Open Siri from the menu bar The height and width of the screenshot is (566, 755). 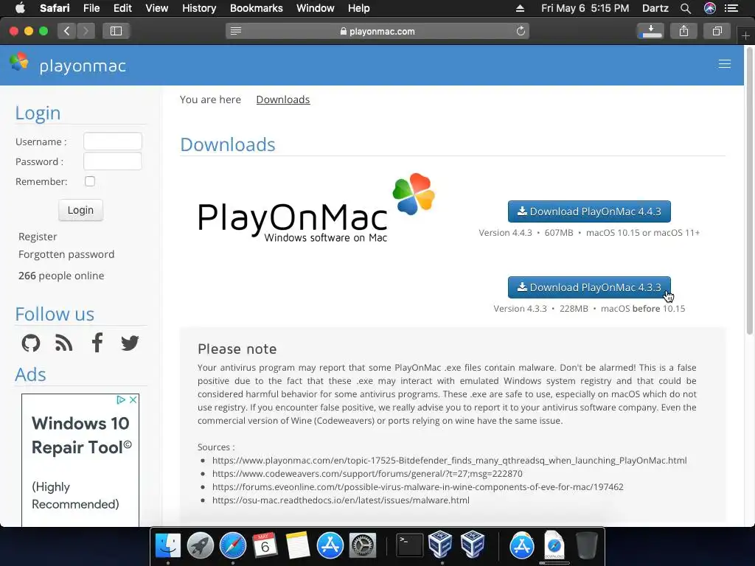pyautogui.click(x=710, y=8)
